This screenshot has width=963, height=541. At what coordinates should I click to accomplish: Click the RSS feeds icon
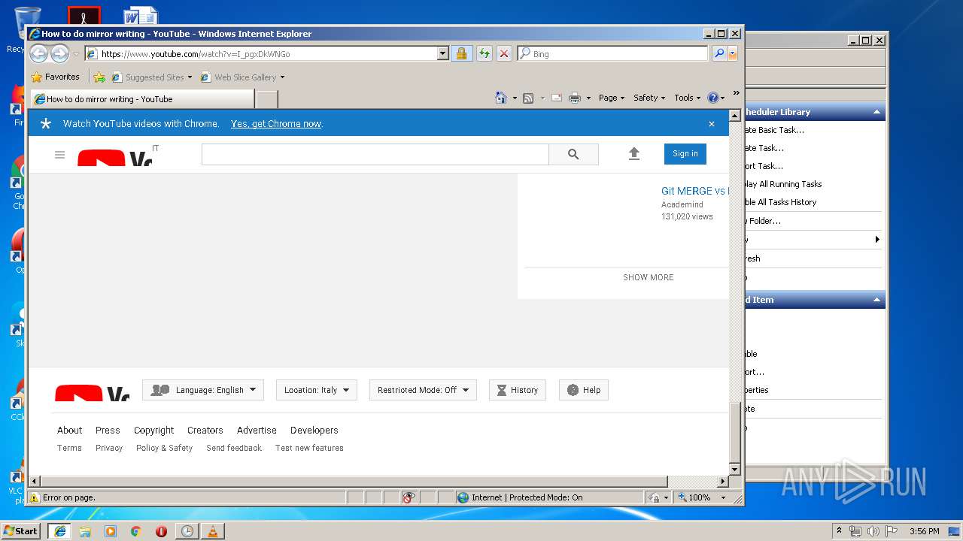(x=528, y=98)
